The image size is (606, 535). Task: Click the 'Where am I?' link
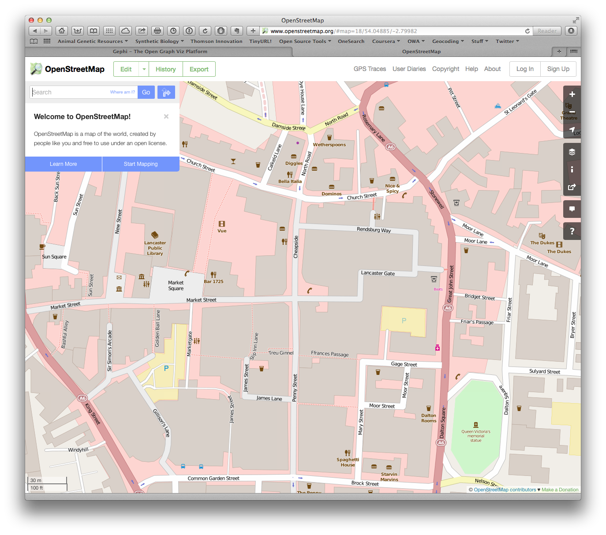click(x=123, y=92)
